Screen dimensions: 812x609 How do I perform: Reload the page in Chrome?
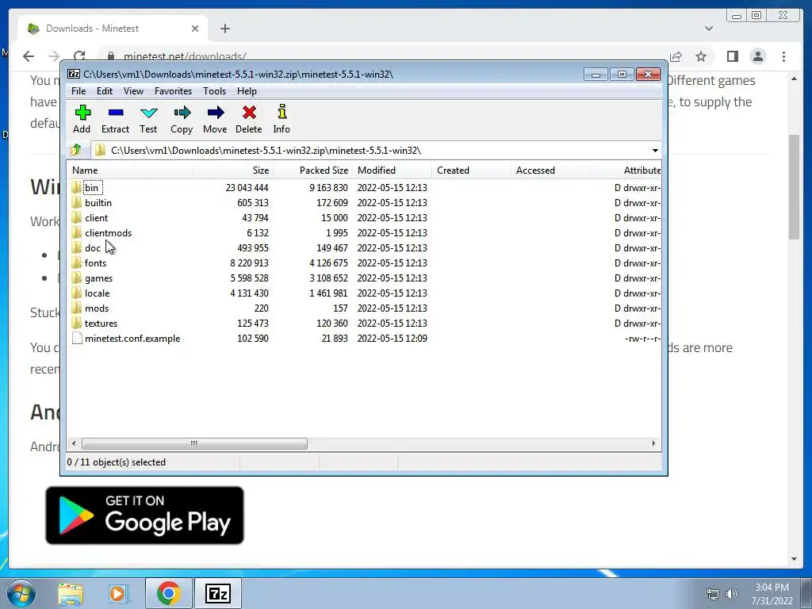79,56
